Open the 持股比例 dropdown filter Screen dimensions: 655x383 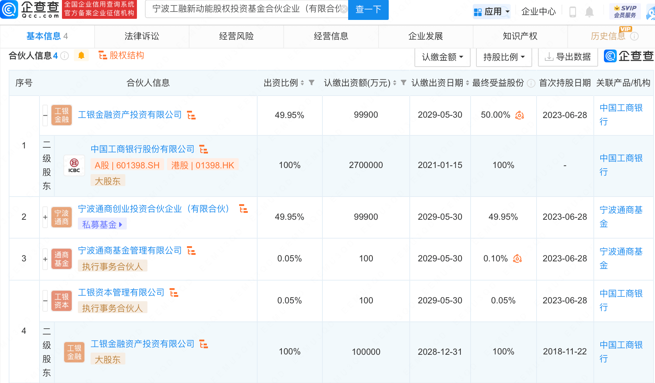(504, 57)
